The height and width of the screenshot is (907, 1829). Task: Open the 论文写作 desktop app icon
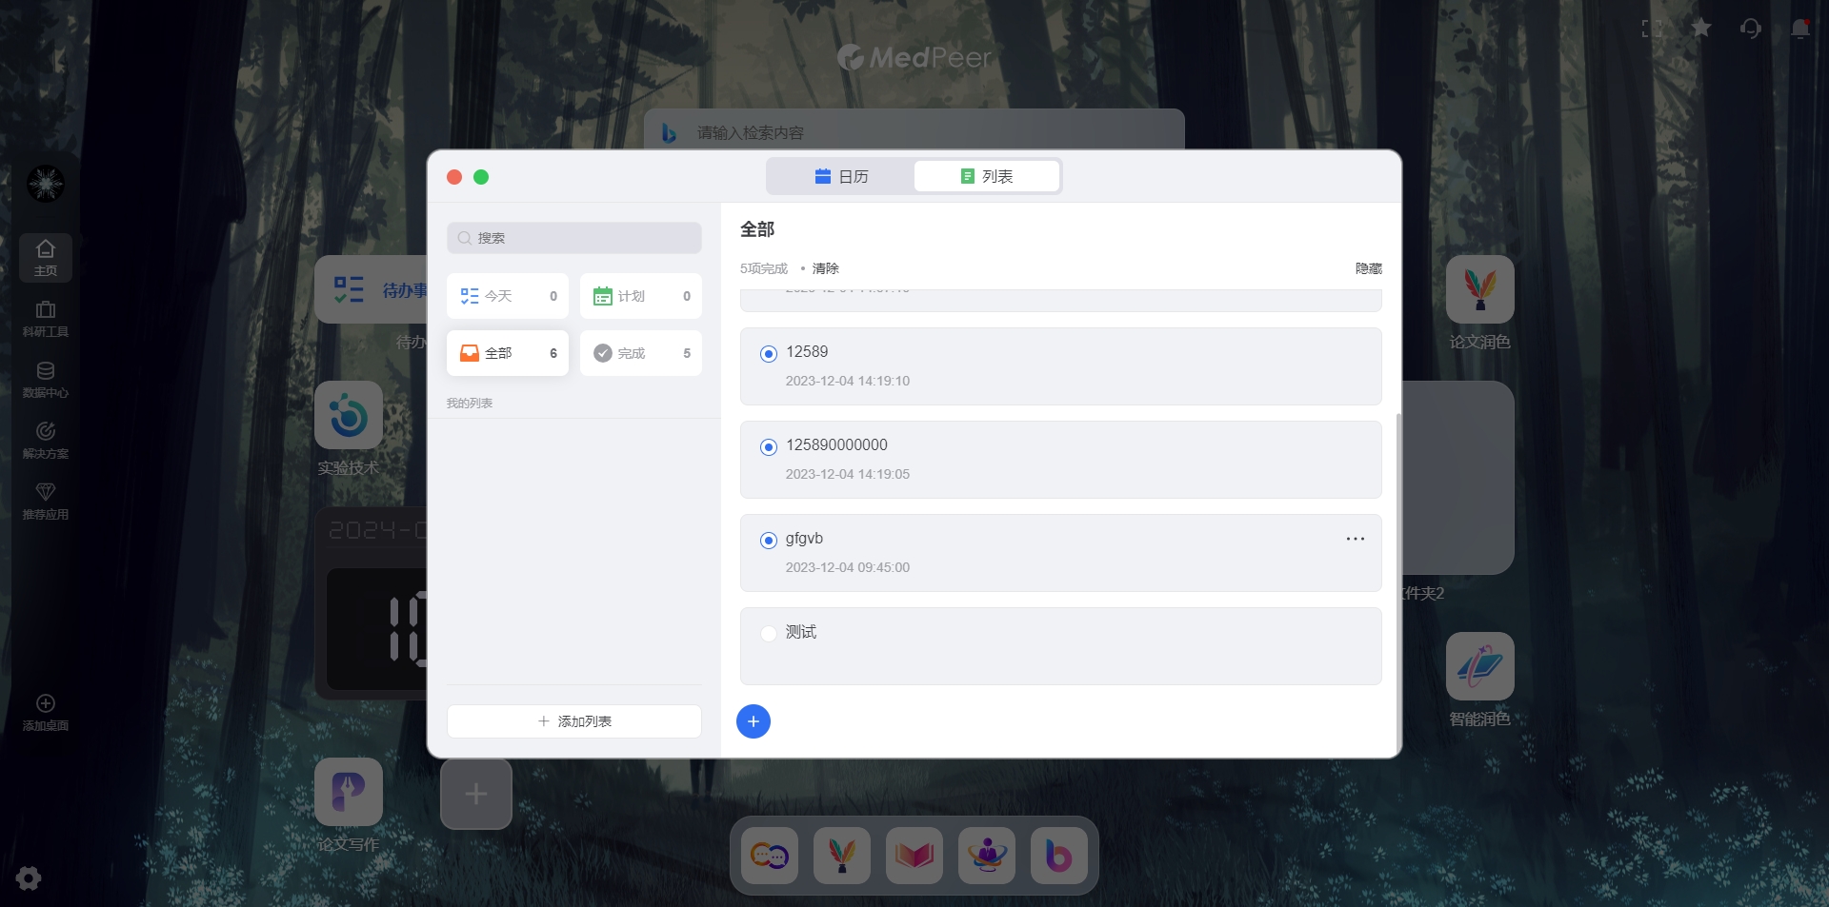pos(349,792)
